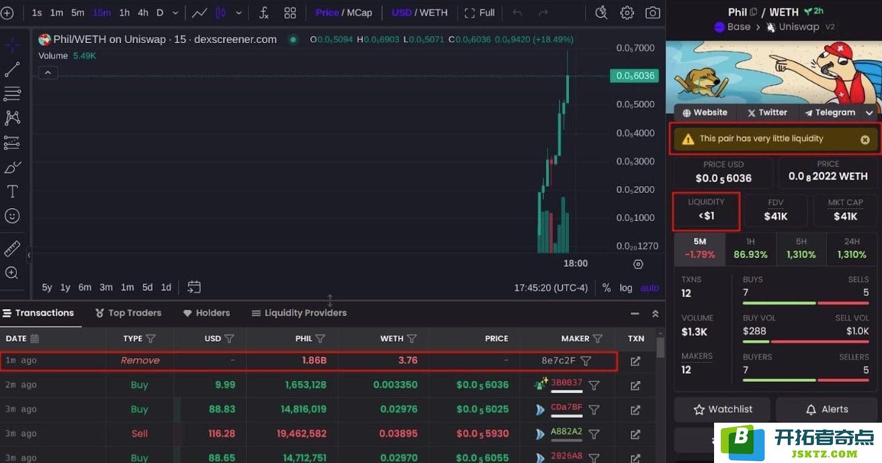882x463 pixels.
Task: Select the ruler measure tool
Action: (12, 249)
